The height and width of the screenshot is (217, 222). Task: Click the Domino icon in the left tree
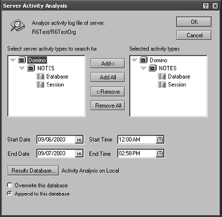[22, 60]
